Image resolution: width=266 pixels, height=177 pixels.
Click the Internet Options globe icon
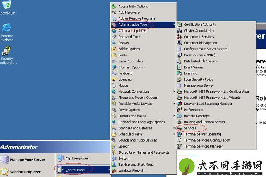click(114, 67)
